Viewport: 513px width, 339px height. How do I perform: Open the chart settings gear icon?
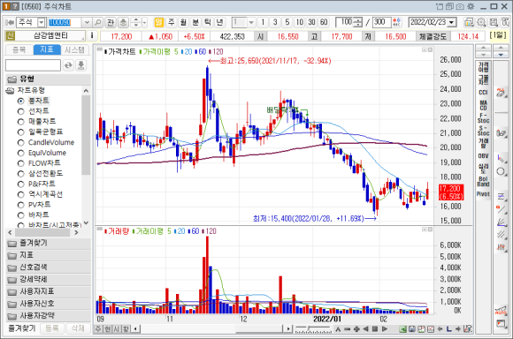click(x=481, y=22)
